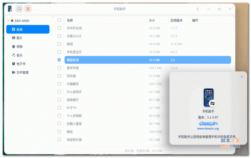Viewport: 251px width, 158px height.
Task: Click the version 5.1.0.47 text
Action: pos(208,117)
